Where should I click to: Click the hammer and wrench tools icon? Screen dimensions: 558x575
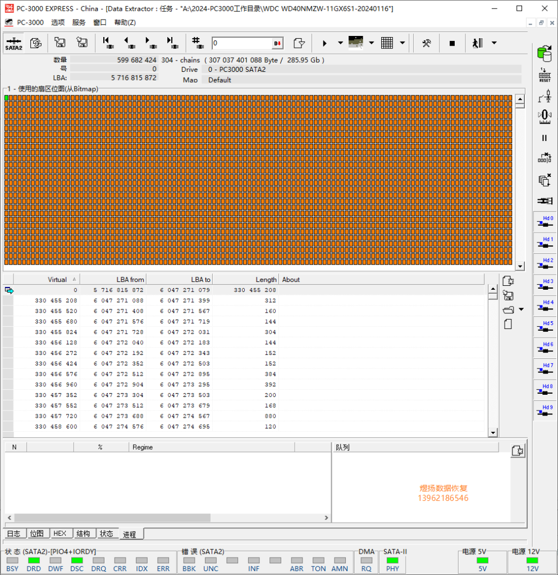point(427,43)
